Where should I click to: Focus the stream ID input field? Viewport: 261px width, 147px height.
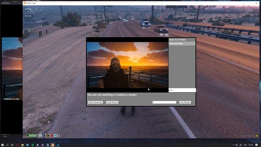(x=164, y=102)
